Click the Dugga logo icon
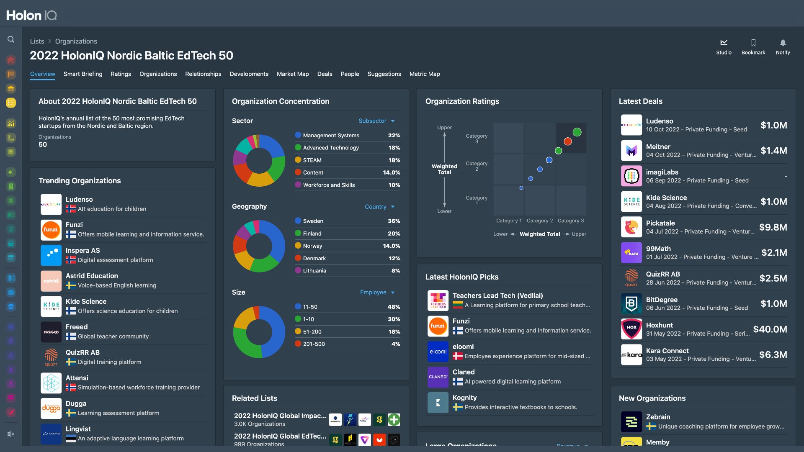804x452 pixels. coord(51,408)
